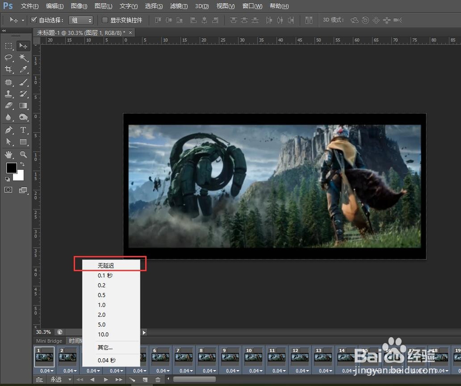461x386 pixels.
Task: Open frame 2 delay dropdown
Action: click(70, 371)
